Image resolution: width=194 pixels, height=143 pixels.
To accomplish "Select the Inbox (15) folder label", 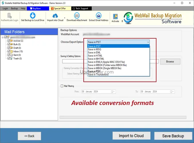I will [x=18, y=51].
